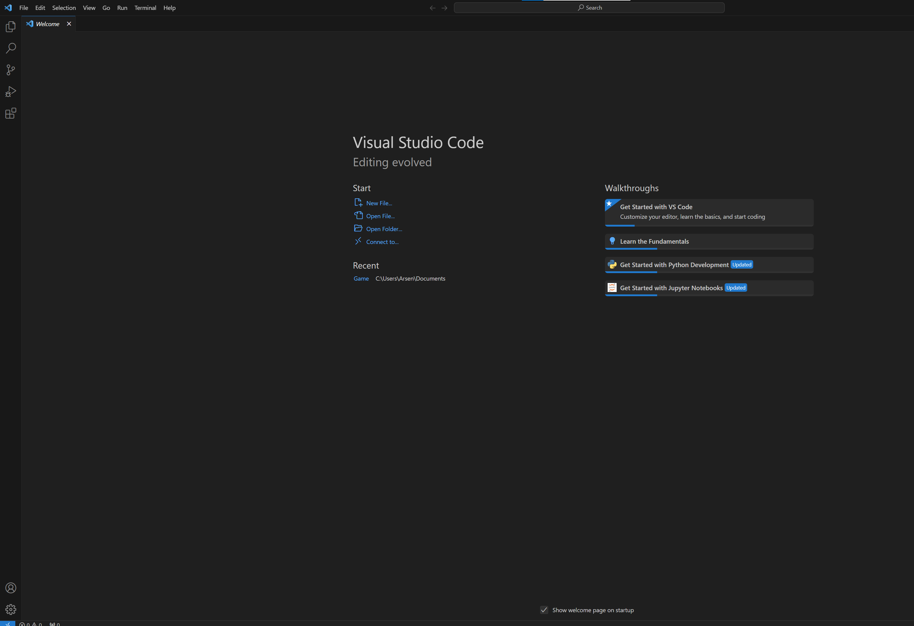This screenshot has height=626, width=914.
Task: Click the New File icon
Action: click(x=358, y=203)
